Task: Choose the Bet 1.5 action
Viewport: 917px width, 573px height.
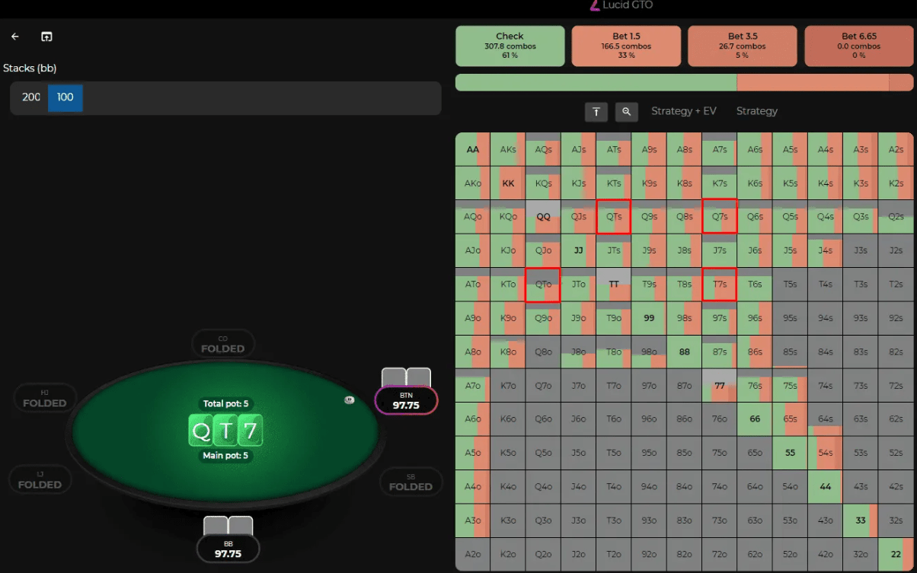Action: [626, 46]
